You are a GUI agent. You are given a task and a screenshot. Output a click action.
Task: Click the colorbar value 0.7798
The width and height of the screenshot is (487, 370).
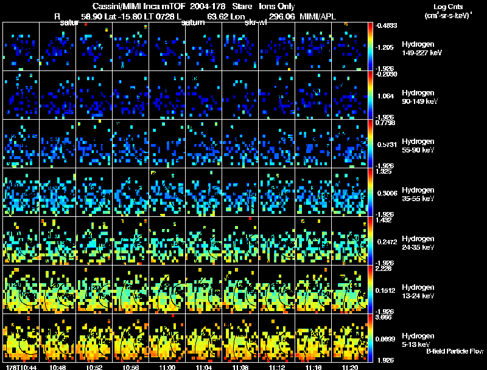(385, 123)
